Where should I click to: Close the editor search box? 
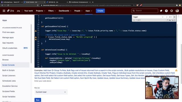(x=174, y=17)
